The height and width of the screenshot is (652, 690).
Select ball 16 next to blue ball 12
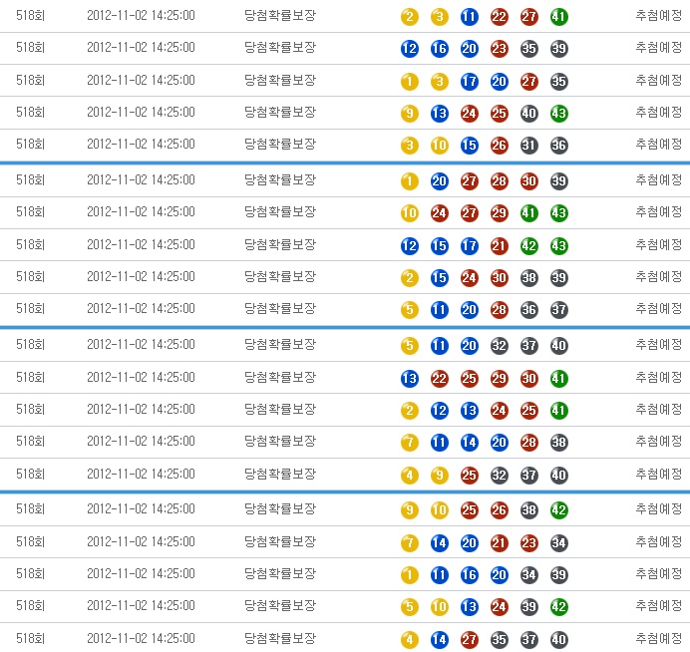tap(439, 49)
